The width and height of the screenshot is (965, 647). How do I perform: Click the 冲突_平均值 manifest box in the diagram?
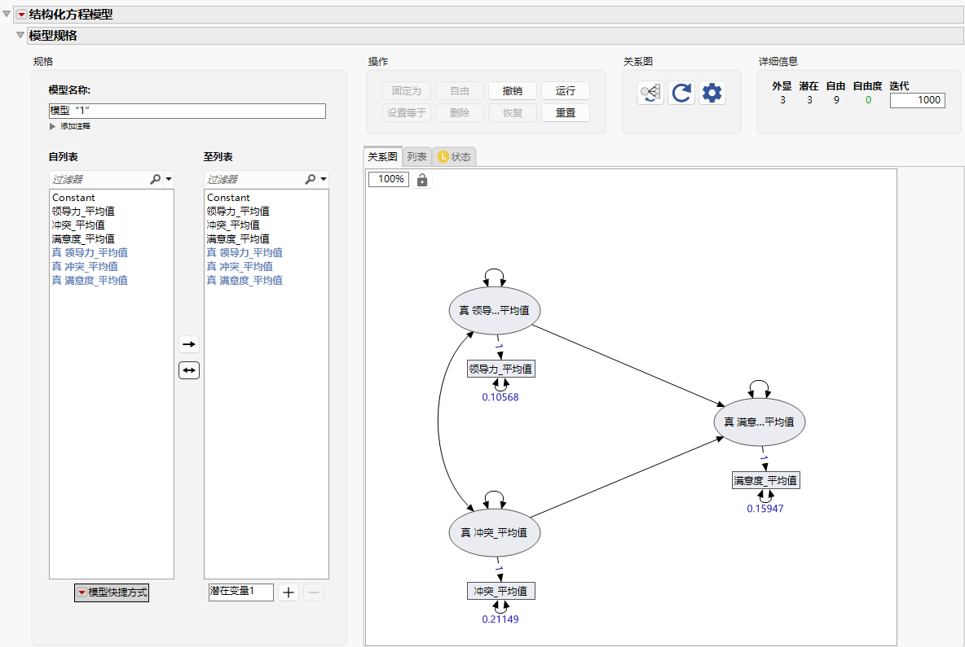point(501,591)
